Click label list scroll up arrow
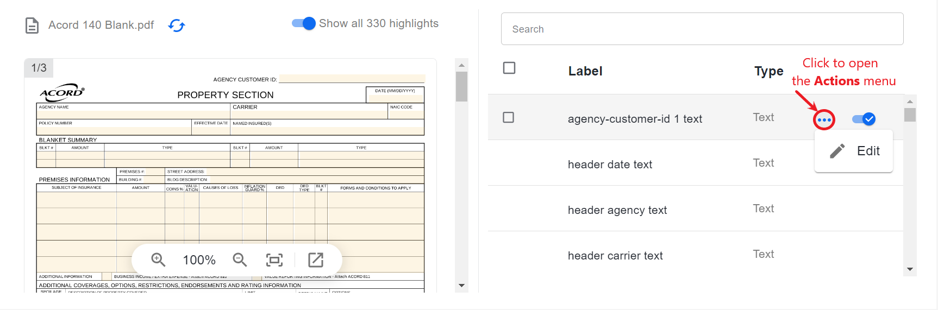The height and width of the screenshot is (310, 938). click(910, 102)
